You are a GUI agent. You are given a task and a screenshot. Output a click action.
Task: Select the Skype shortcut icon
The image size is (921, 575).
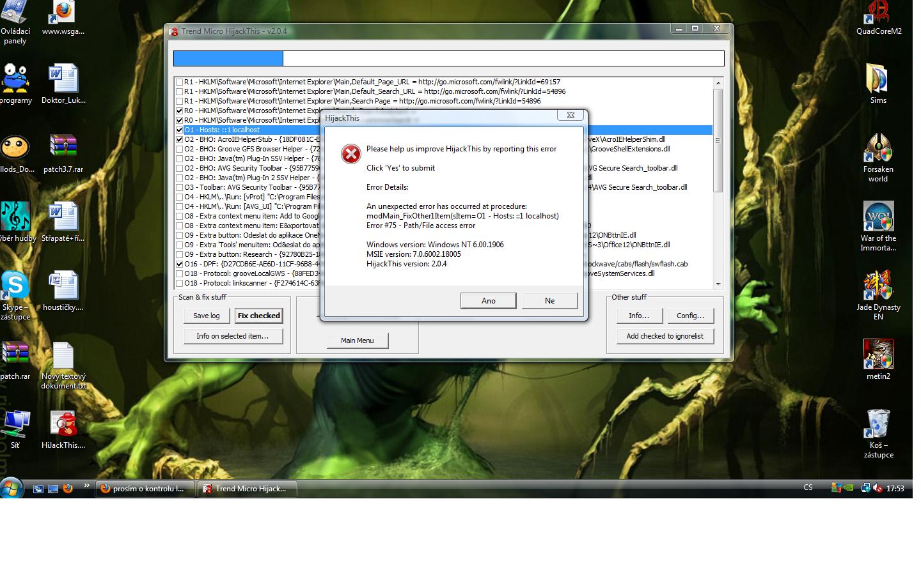15,296
